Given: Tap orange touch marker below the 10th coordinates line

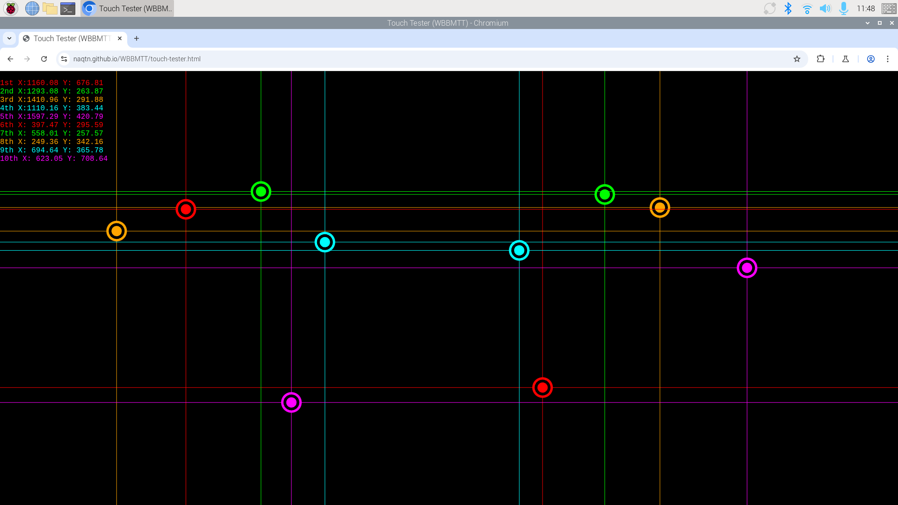Looking at the screenshot, I should coord(116,231).
